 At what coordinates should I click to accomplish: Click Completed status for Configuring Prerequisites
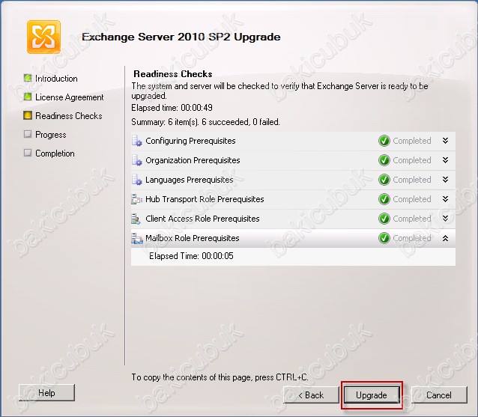point(412,141)
